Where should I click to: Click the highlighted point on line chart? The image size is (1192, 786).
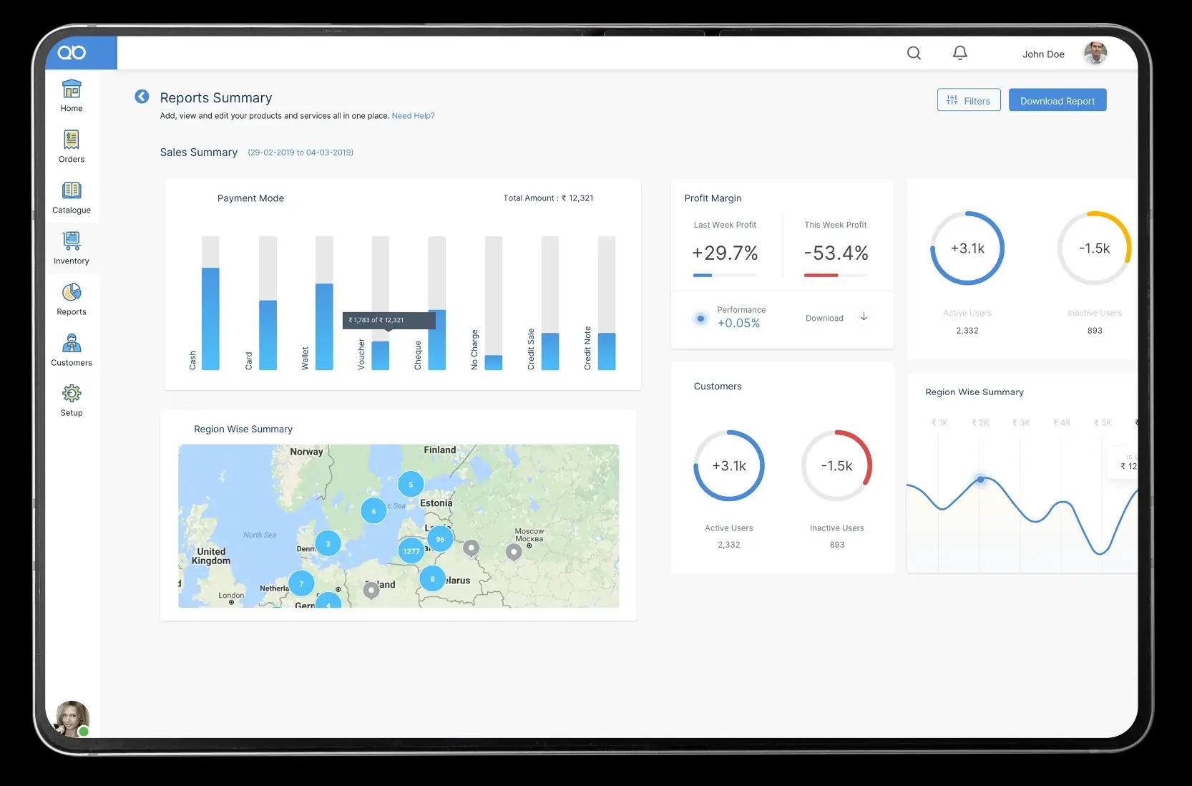[x=980, y=479]
